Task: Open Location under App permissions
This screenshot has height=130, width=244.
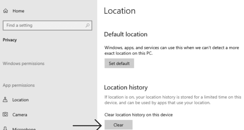Action: pos(21,100)
